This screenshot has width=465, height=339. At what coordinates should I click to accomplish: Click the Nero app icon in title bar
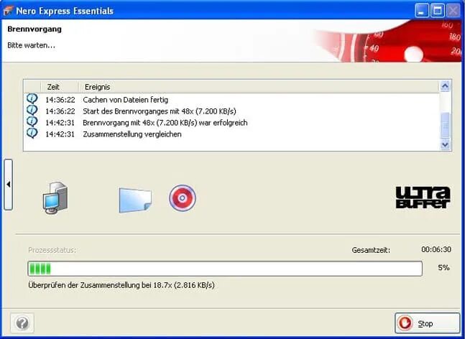click(x=8, y=11)
